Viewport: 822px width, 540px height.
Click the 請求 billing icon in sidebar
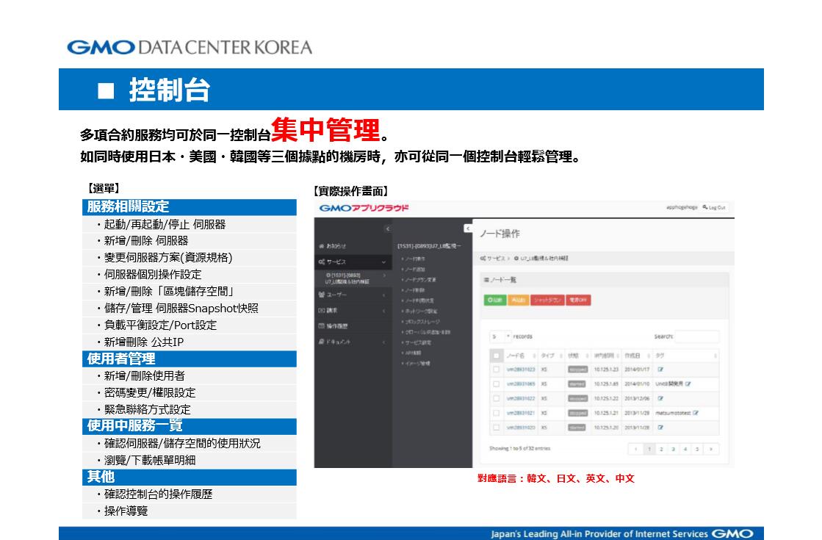[321, 310]
